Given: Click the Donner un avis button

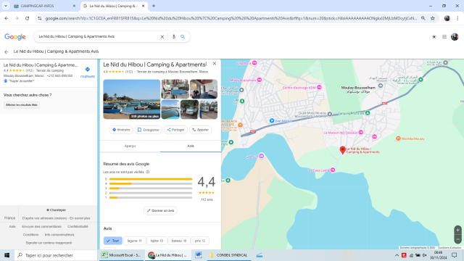Looking at the screenshot, I should 160,211.
